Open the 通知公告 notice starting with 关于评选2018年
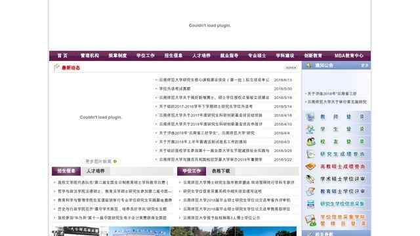This screenshot has height=236, width=420. point(332,94)
